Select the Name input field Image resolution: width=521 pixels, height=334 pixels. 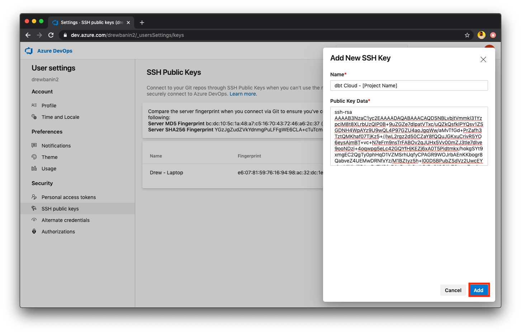[x=409, y=85]
